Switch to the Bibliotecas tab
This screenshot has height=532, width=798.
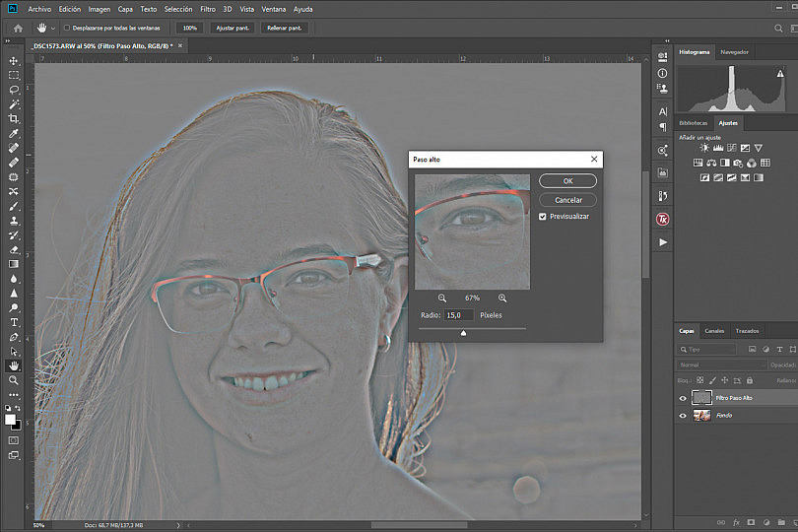click(694, 123)
